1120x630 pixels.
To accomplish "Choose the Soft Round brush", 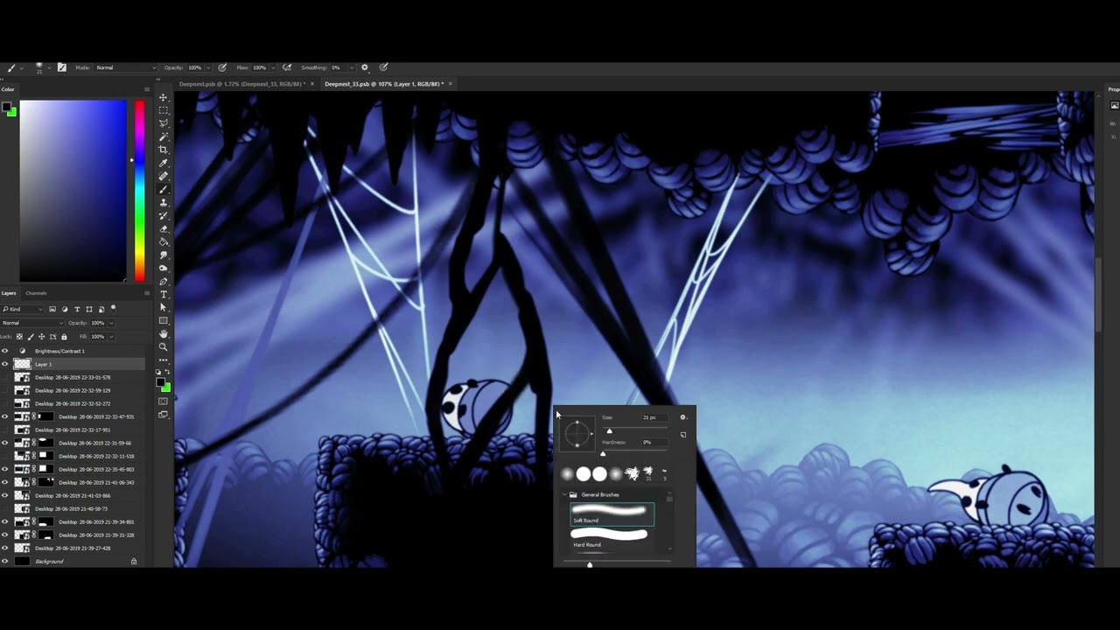I will tap(612, 514).
